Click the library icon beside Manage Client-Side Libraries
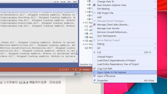Image resolution: width=167 pixels, height=94 pixels. [x=94, y=25]
